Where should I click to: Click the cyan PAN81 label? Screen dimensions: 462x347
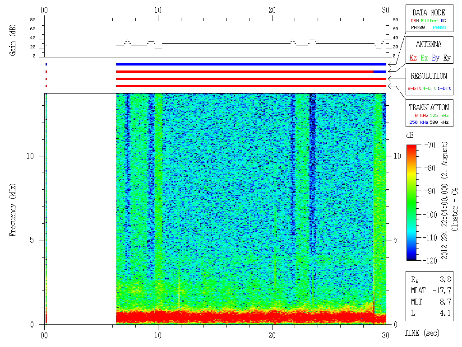click(439, 28)
